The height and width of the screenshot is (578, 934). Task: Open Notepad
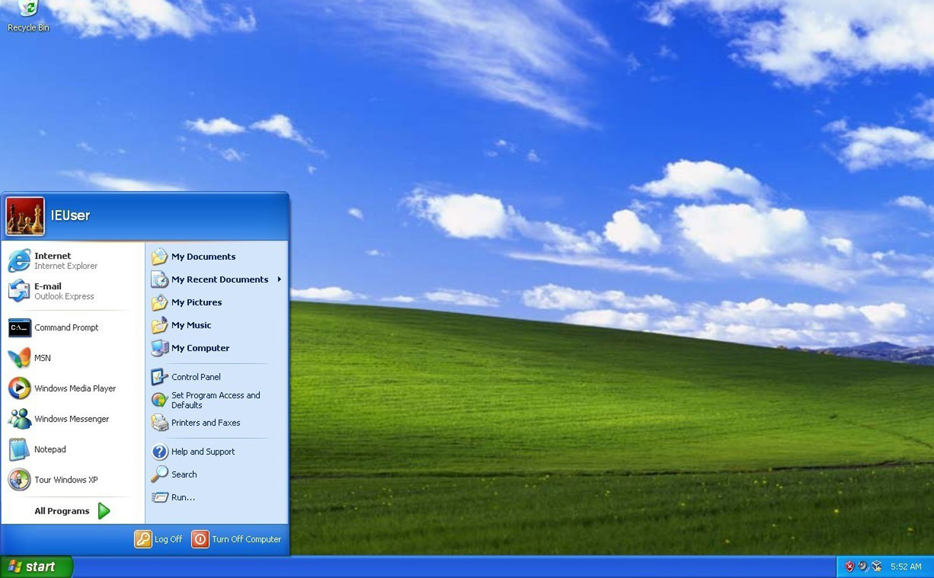point(50,449)
